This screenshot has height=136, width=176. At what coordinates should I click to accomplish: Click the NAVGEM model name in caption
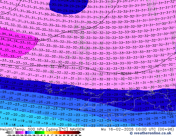(x=77, y=129)
